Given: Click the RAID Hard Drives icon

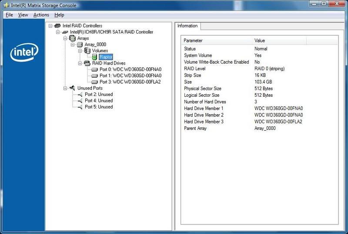Looking at the screenshot, I should 87,63.
